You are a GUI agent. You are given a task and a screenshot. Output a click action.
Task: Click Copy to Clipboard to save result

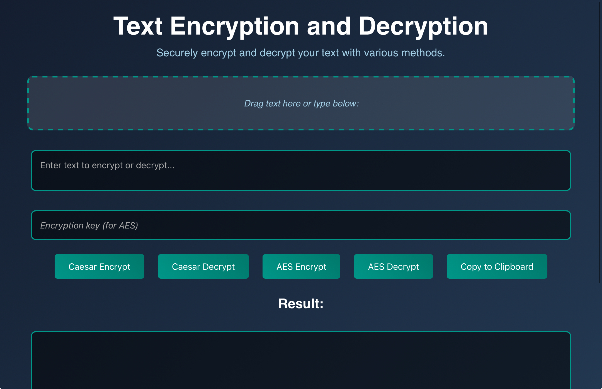click(497, 266)
